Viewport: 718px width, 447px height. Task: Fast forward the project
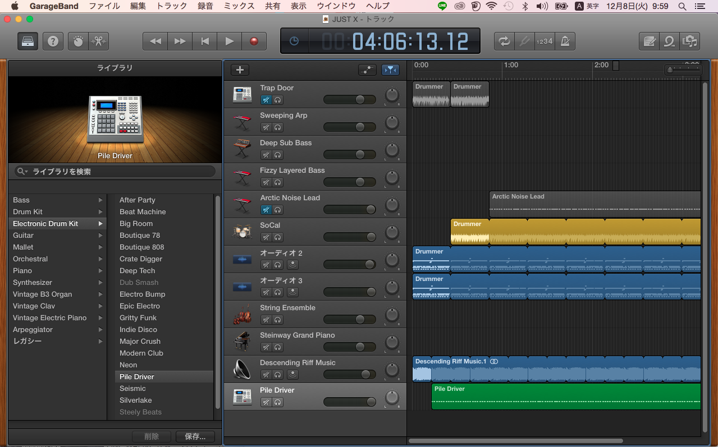pyautogui.click(x=180, y=41)
